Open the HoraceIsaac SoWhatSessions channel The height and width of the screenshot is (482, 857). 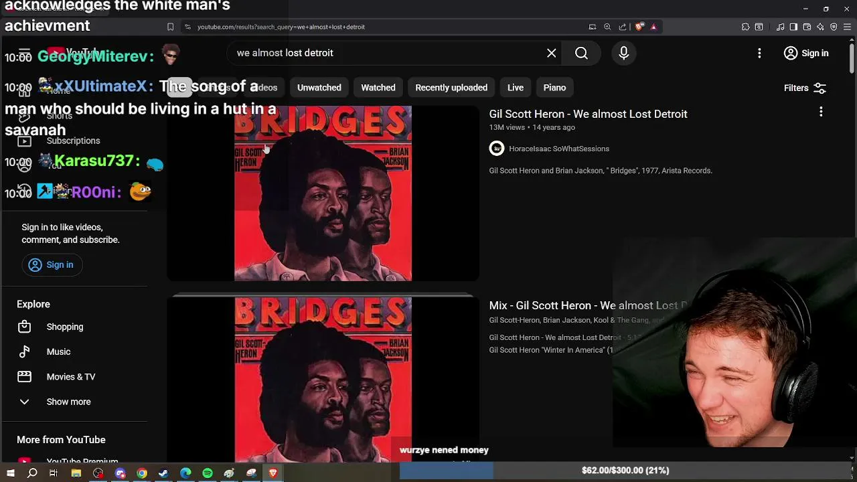(559, 149)
